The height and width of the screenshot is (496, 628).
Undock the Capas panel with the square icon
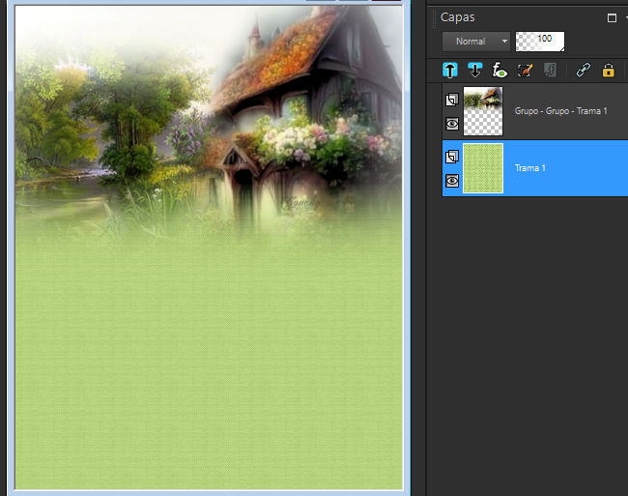pyautogui.click(x=612, y=17)
